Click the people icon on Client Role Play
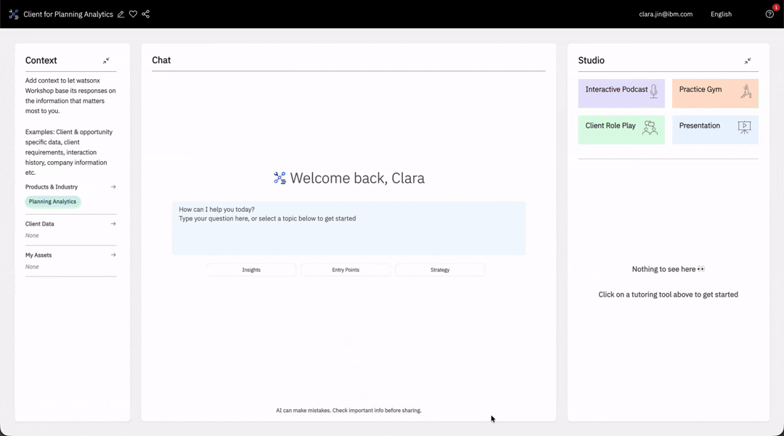The width and height of the screenshot is (784, 436). point(650,128)
